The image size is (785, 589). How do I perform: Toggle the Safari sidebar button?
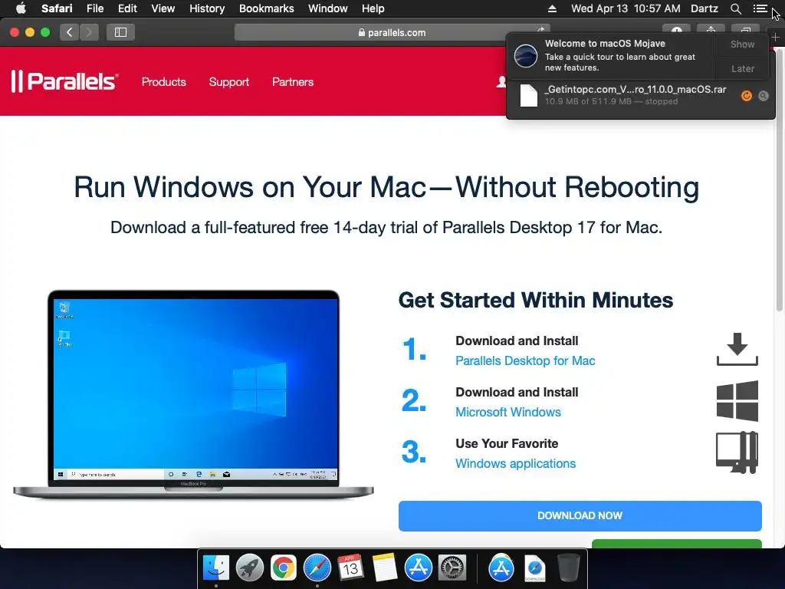[x=120, y=32]
